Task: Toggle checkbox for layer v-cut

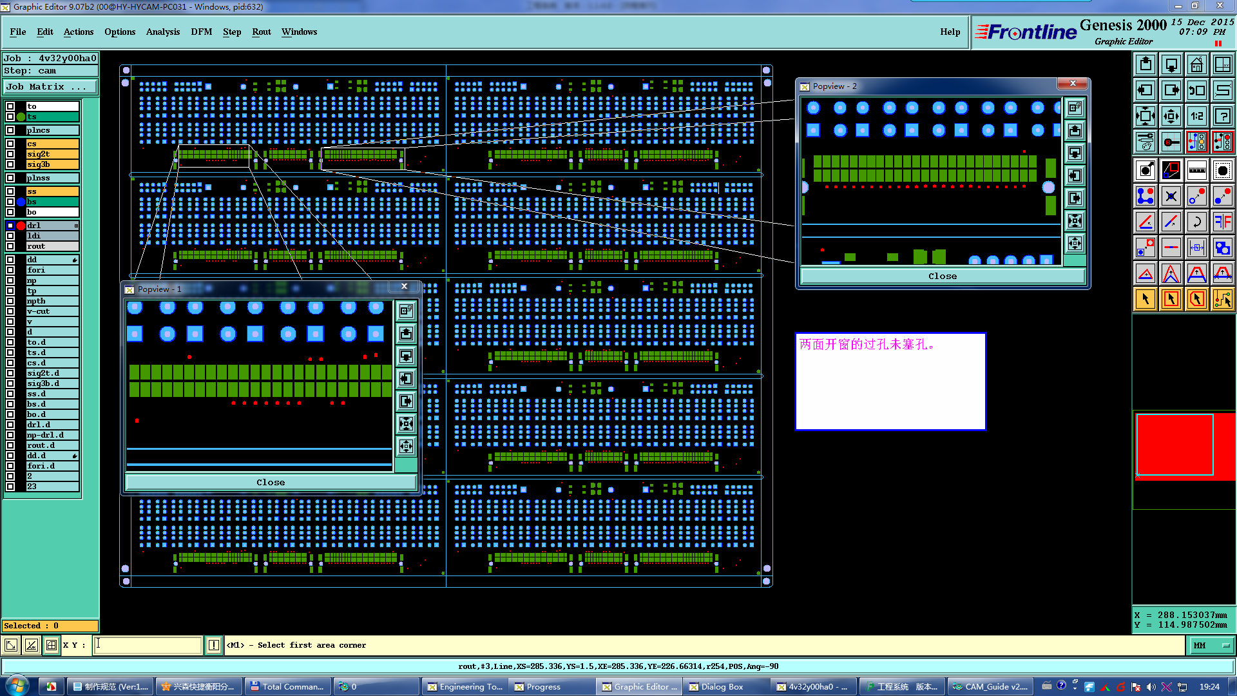Action: tap(10, 311)
